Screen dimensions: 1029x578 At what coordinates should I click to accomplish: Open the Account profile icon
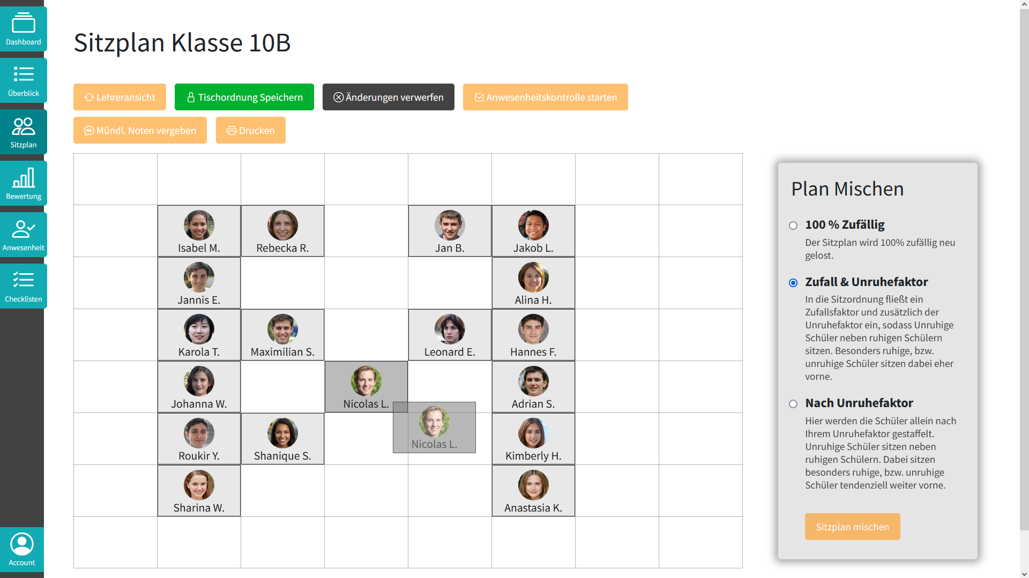(22, 550)
